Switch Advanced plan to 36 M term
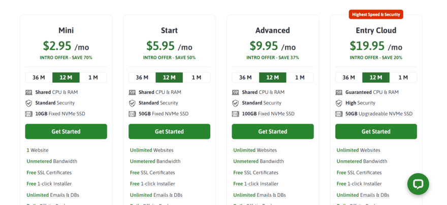Screen dimensions: 447x205 tap(246, 78)
